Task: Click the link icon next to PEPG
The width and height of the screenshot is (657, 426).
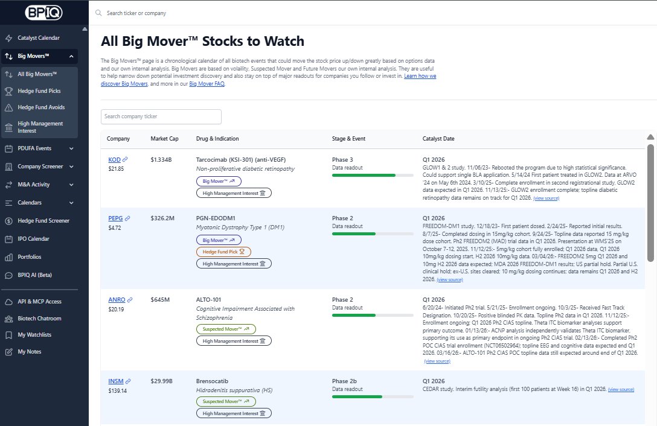Action: tap(127, 218)
